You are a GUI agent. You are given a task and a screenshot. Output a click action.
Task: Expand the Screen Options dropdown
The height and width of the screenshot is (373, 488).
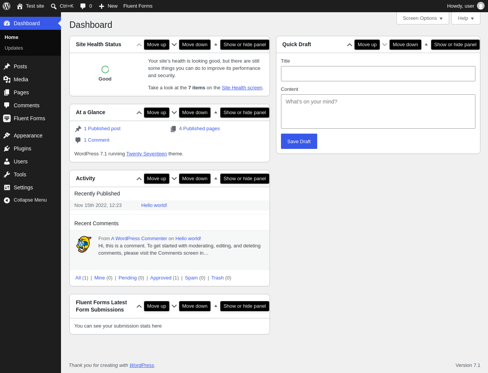pos(423,18)
